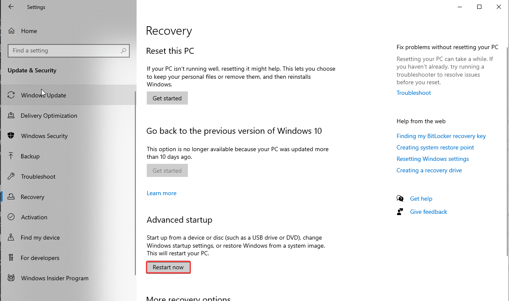509x301 pixels.
Task: Open Find my device settings
Action: pyautogui.click(x=40, y=237)
